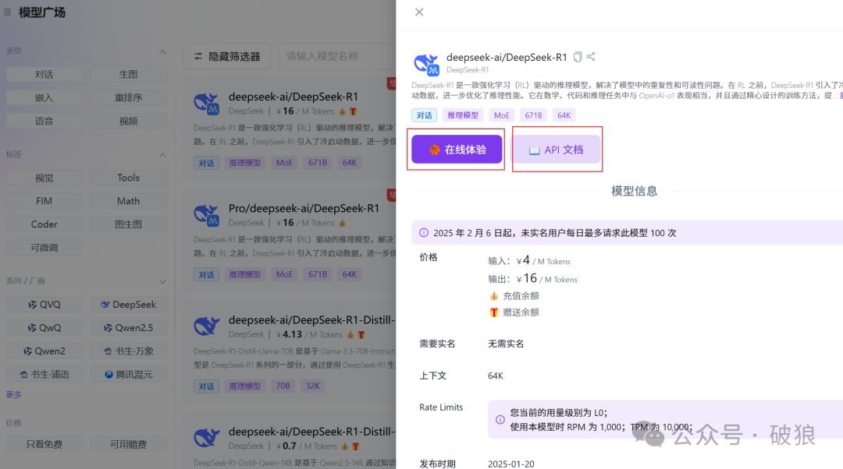Click the money bag icon on Pro/deepseek-ai/DeepSeek-R1 card
The height and width of the screenshot is (469, 843).
coord(343,223)
